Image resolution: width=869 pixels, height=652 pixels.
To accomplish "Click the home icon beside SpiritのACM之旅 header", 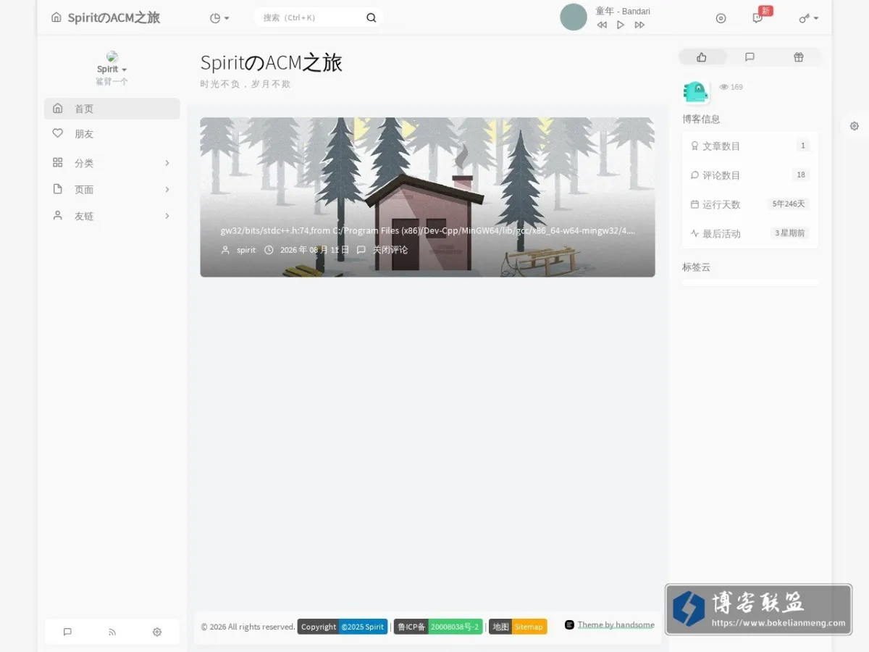I will 56,17.
